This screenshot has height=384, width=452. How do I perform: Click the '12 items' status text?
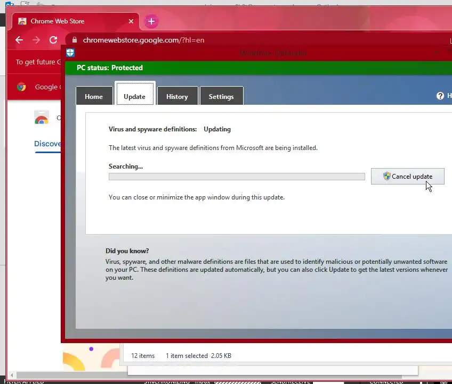(143, 356)
